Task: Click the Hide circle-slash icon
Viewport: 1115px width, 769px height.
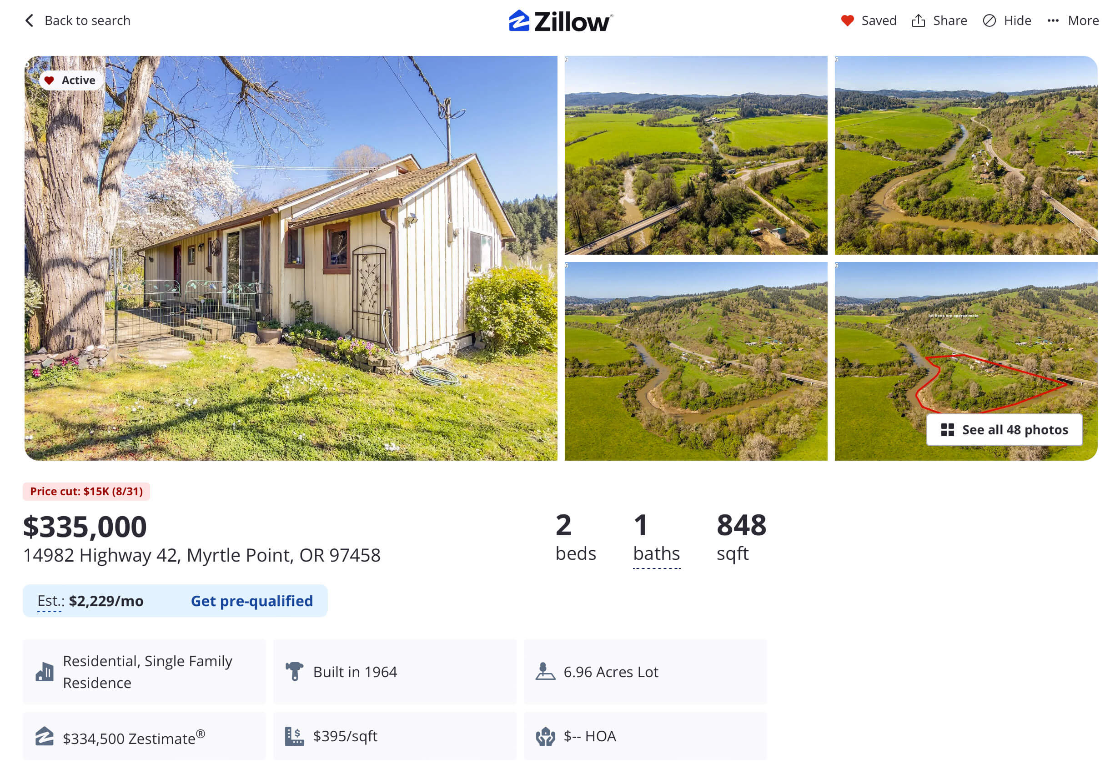Action: pos(989,20)
